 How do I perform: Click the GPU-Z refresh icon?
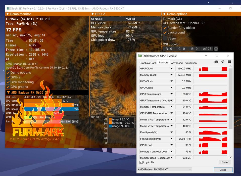click(x=223, y=62)
